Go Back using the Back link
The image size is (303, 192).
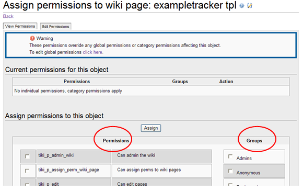tap(8, 16)
